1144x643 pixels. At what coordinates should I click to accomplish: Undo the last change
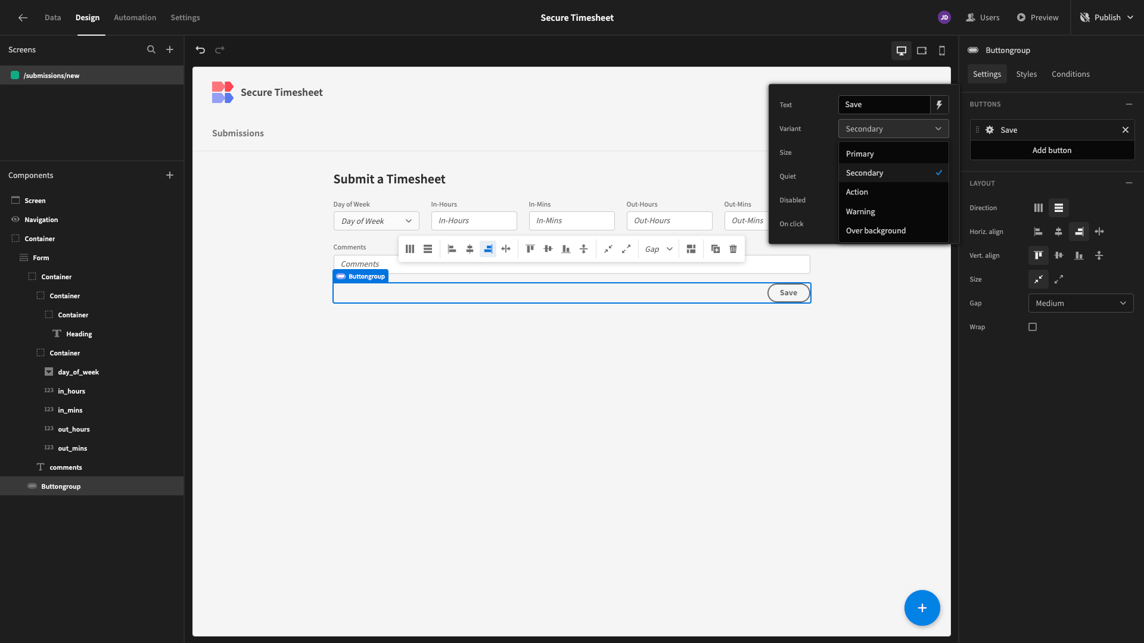pos(200,50)
